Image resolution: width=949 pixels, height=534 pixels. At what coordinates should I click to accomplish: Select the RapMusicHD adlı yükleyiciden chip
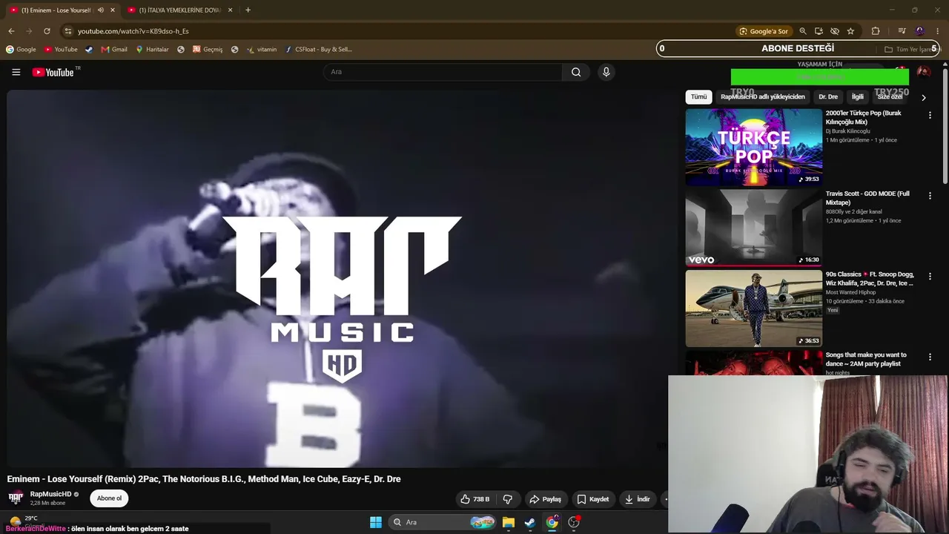click(762, 97)
